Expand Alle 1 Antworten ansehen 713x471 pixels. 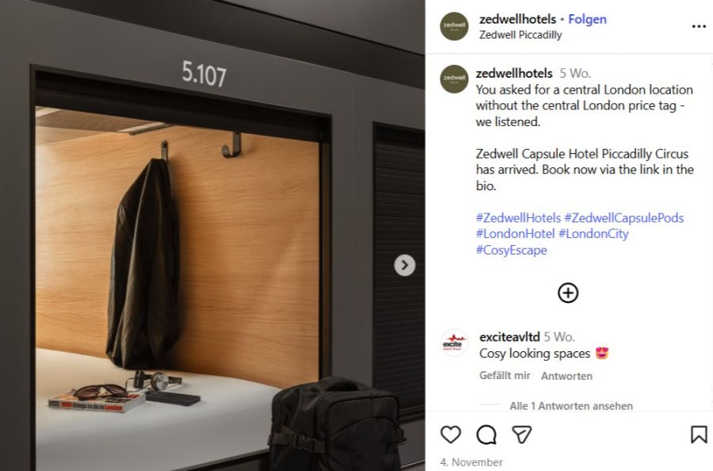[x=571, y=406]
